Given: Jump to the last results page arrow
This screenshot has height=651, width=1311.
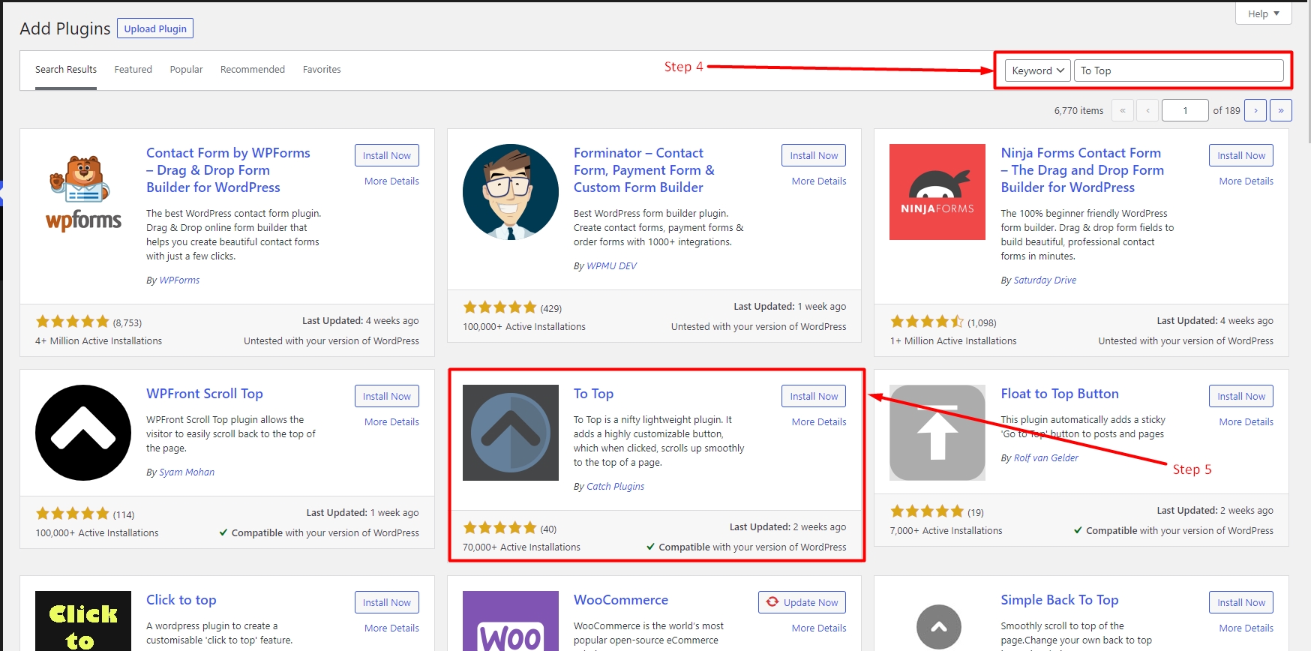Looking at the screenshot, I should point(1281,110).
